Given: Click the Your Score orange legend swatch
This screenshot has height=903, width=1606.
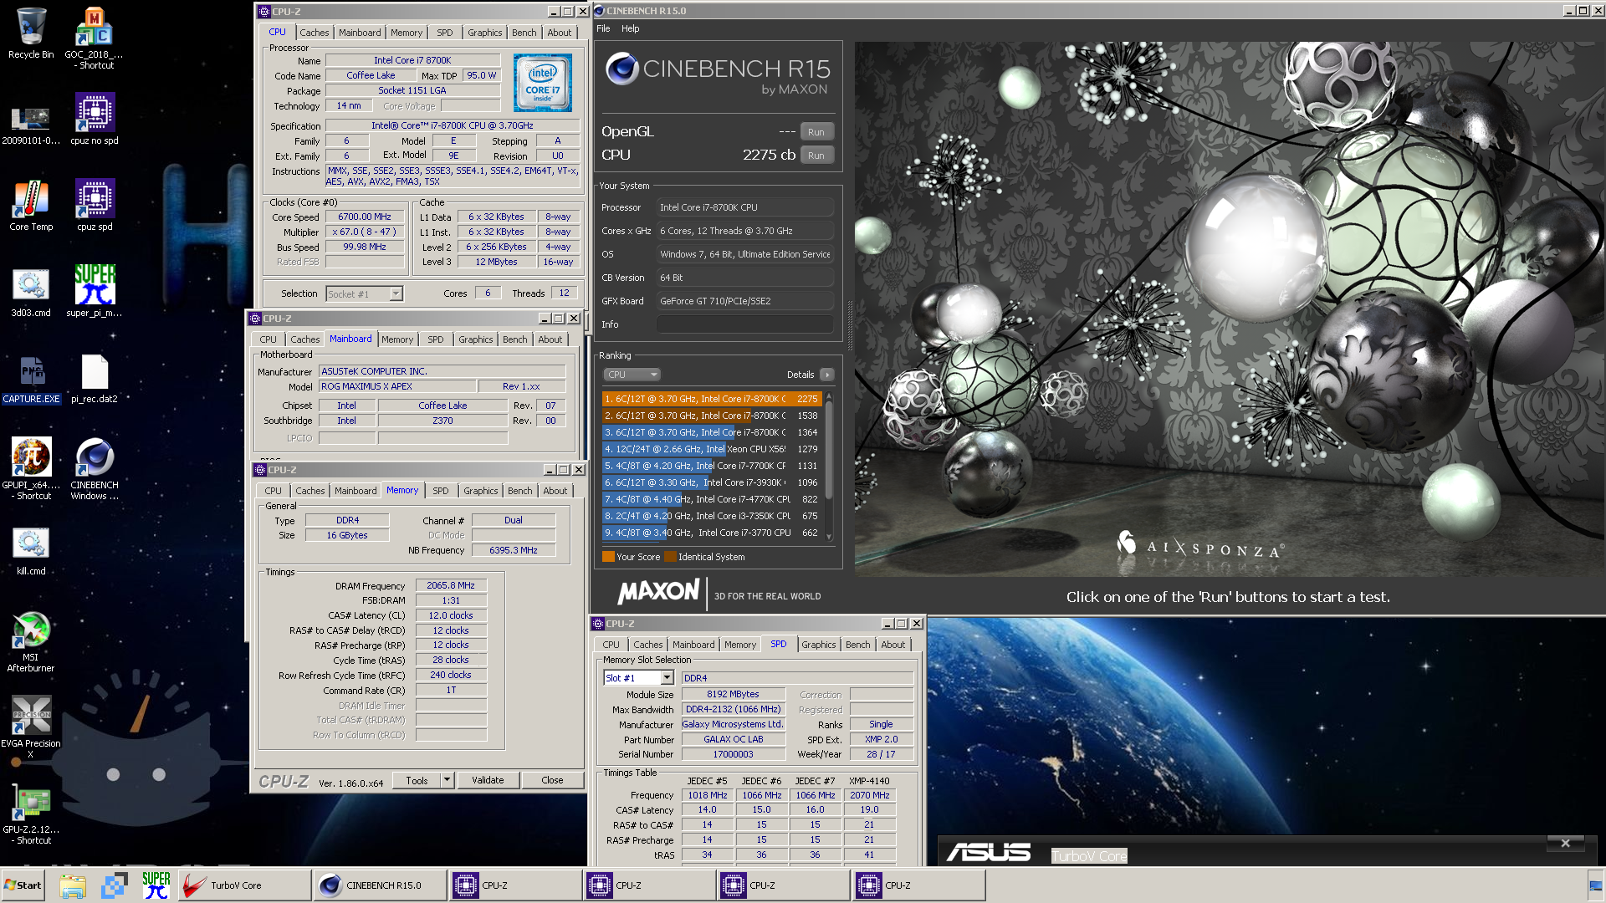Looking at the screenshot, I should coord(608,557).
